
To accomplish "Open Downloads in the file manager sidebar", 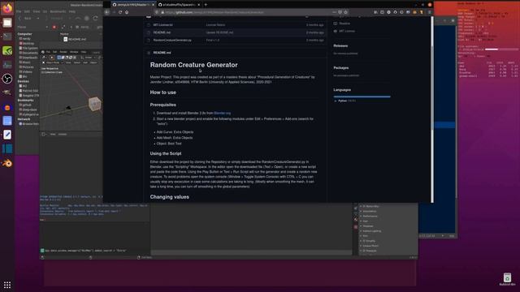I will click(29, 58).
